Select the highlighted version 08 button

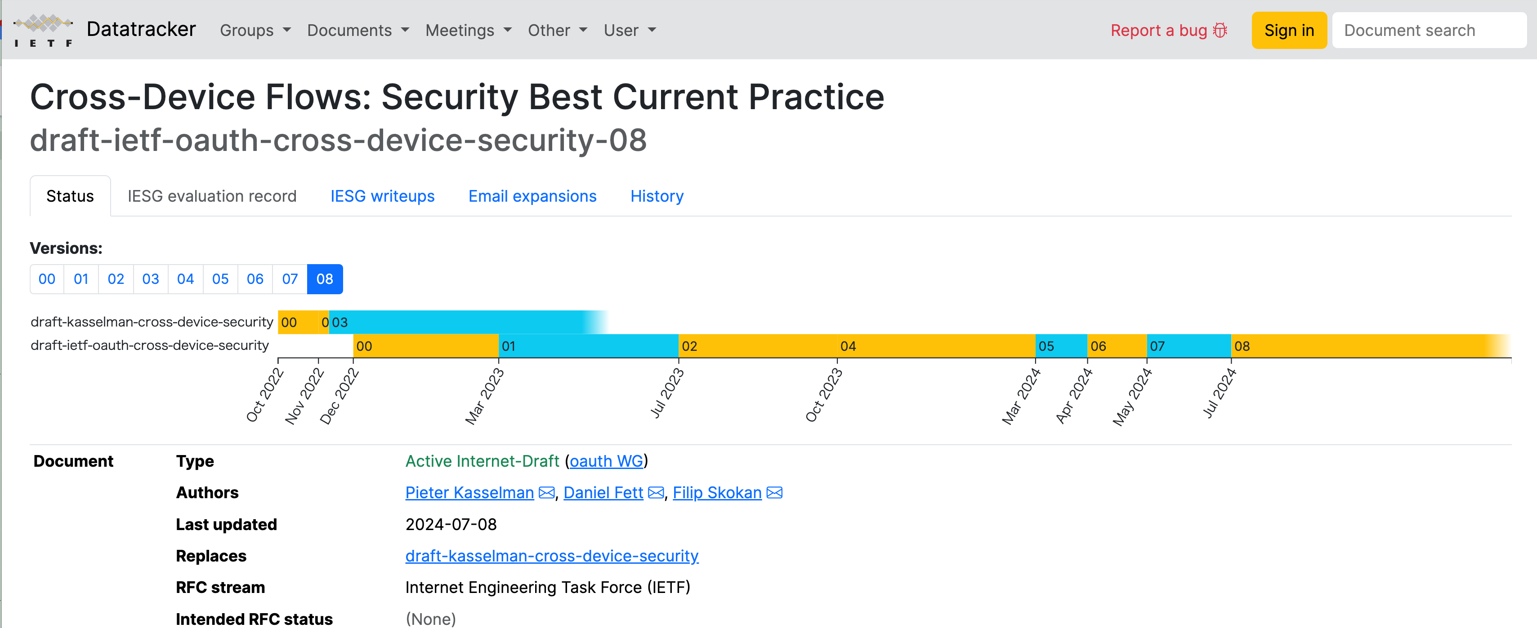click(x=325, y=279)
